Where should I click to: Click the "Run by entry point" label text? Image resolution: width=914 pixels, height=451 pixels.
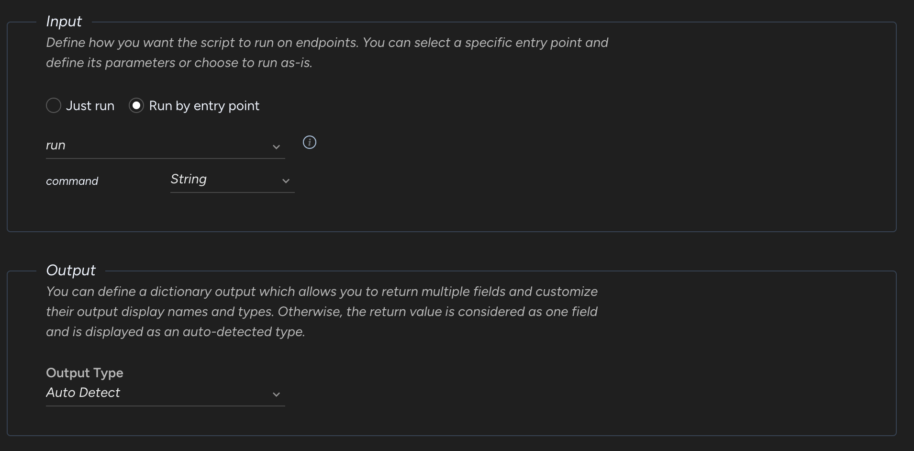204,106
